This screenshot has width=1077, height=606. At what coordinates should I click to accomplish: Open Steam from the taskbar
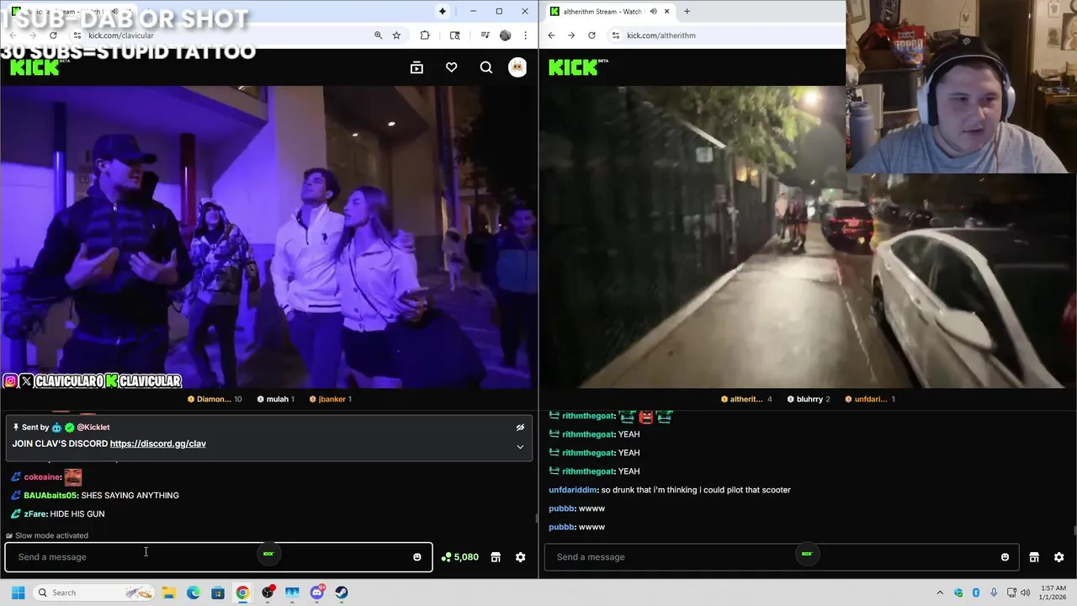[342, 593]
